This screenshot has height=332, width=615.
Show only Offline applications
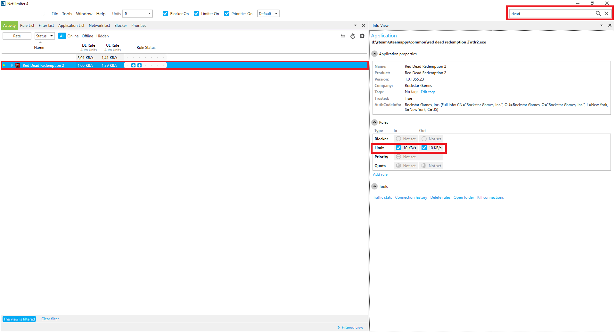click(x=87, y=36)
